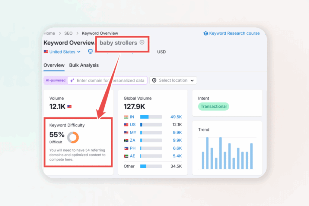Viewport: 309px width, 206px height.
Task: Select the India flag in Global Volume list
Action: pos(126,117)
